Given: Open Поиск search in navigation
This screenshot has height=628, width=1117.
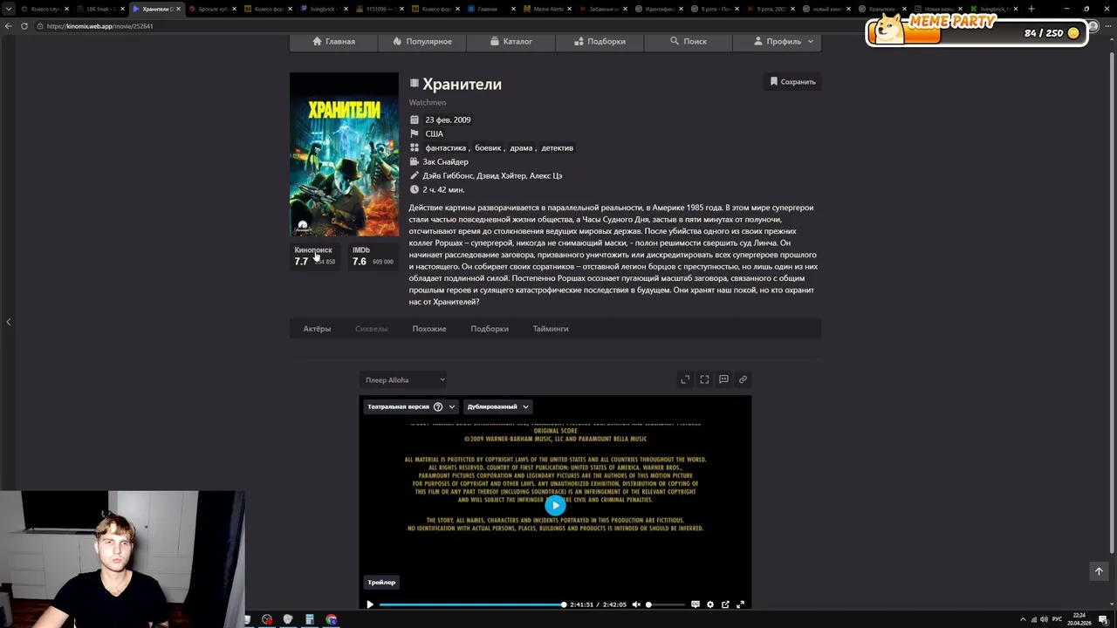Looking at the screenshot, I should [689, 41].
